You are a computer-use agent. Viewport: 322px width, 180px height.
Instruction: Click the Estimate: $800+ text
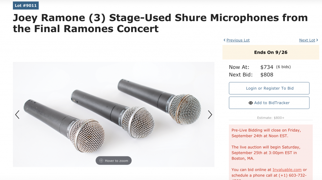pos(271,118)
